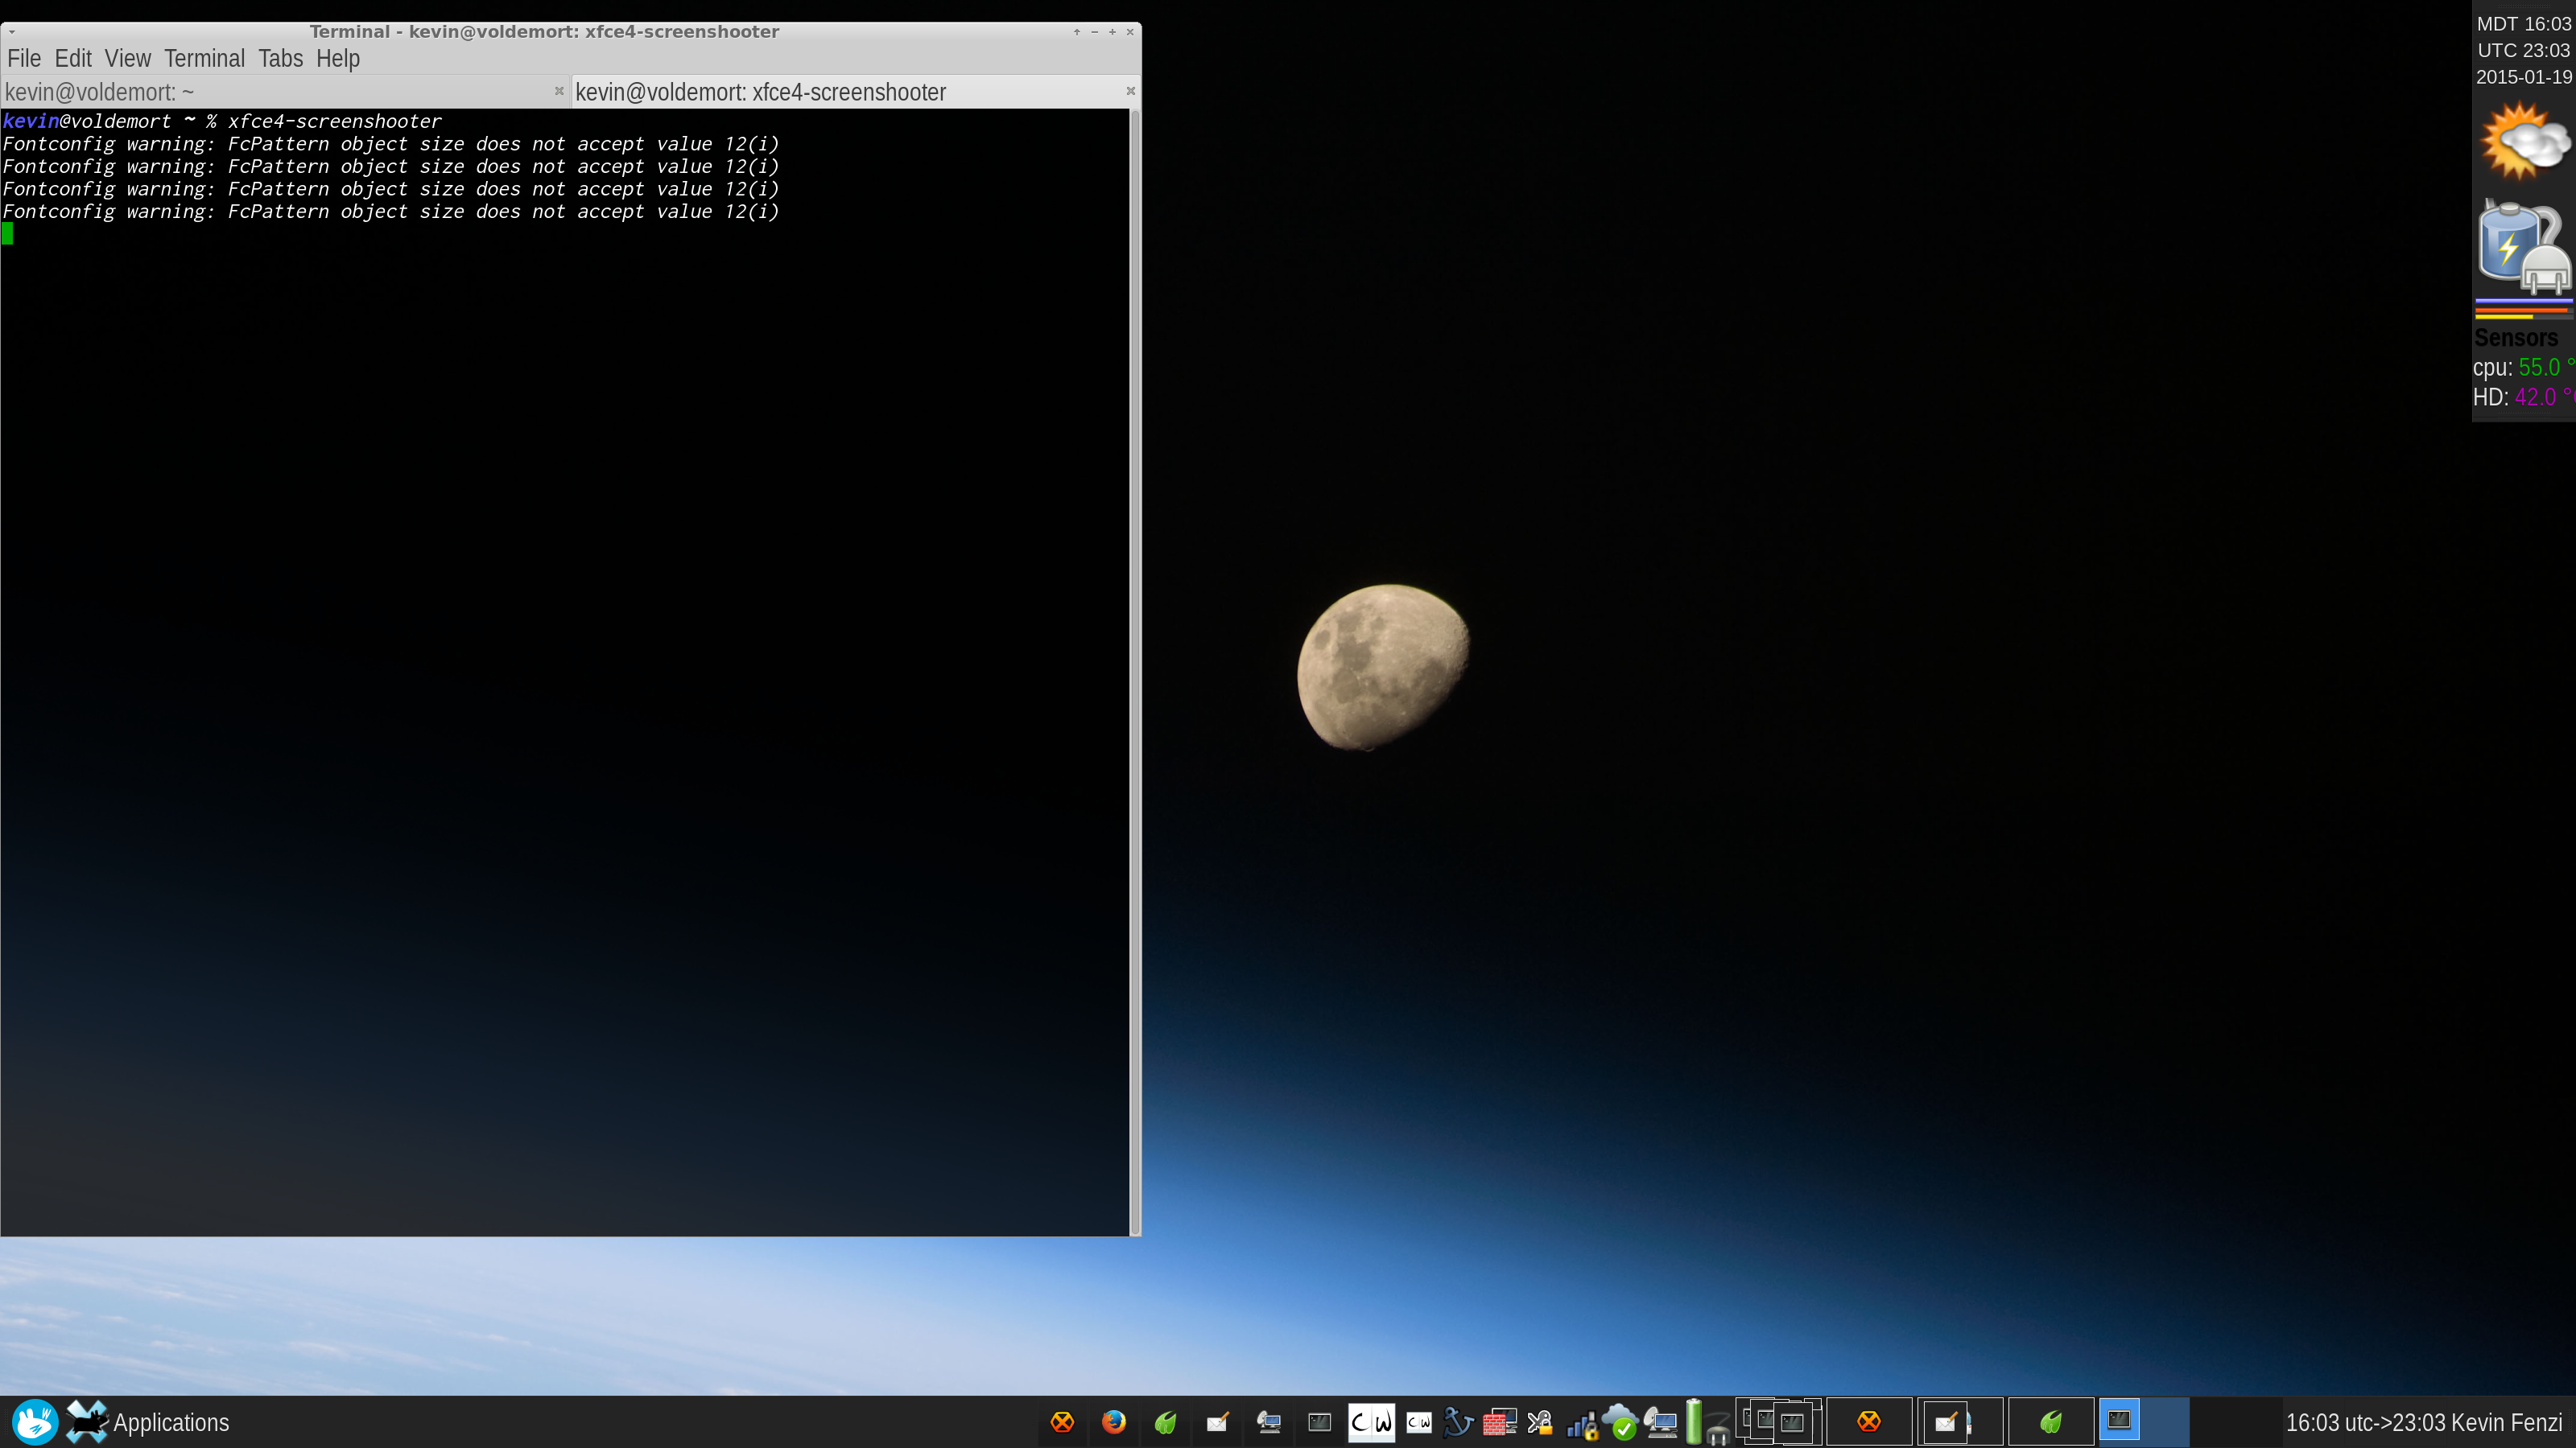Launch Firefox from the panel
The height and width of the screenshot is (1448, 2576).
1113,1421
